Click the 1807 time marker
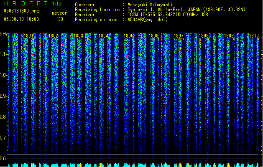Screen dimensions: 263x167 point(179,36)
